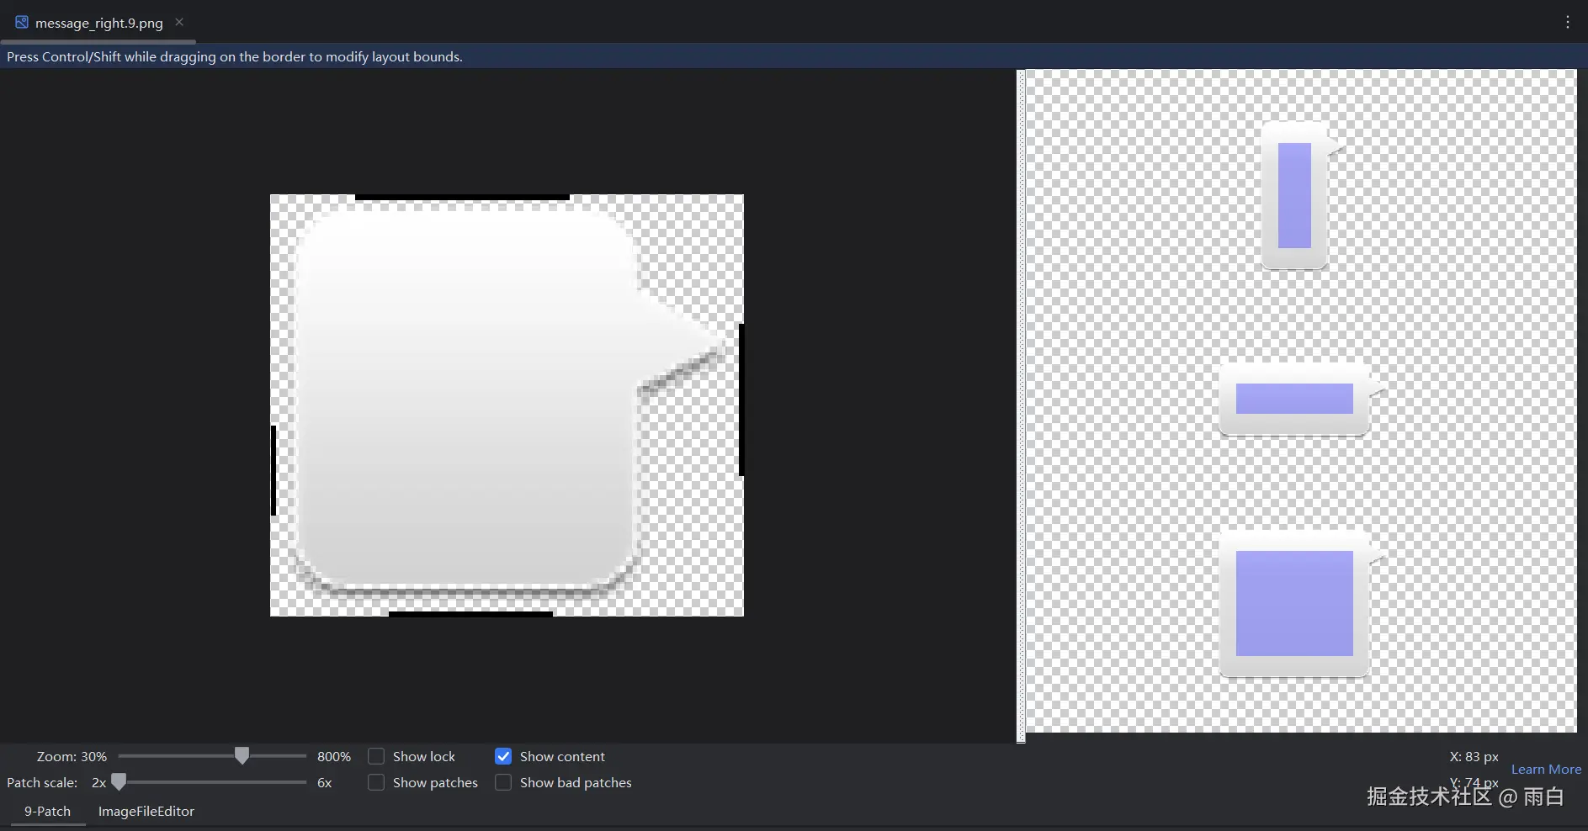Select the message_right.9.png tab icon

pyautogui.click(x=20, y=22)
